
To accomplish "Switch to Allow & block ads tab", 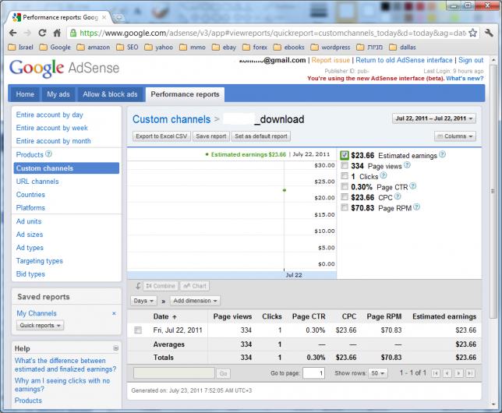I will [x=110, y=94].
